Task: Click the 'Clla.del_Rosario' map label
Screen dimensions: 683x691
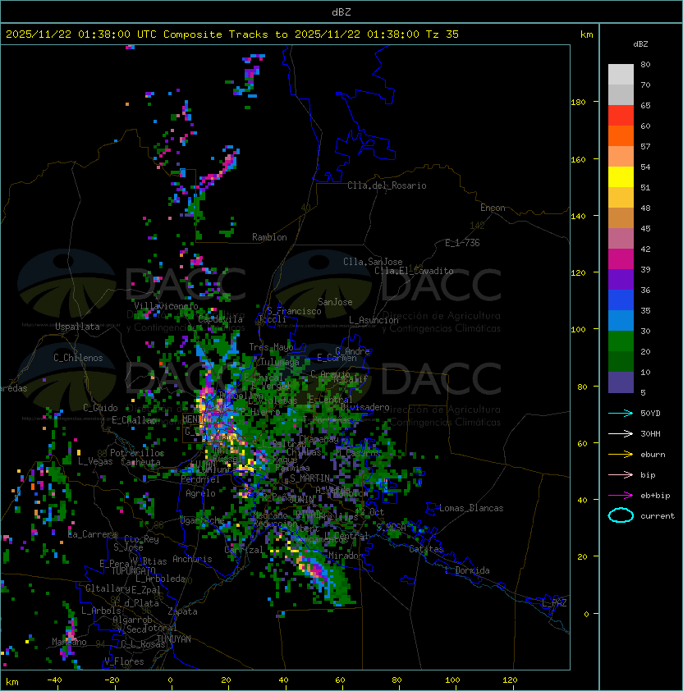Action: [387, 185]
